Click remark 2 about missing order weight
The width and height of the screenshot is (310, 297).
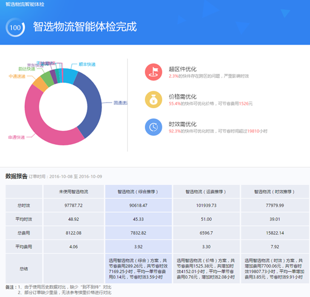[65, 292]
